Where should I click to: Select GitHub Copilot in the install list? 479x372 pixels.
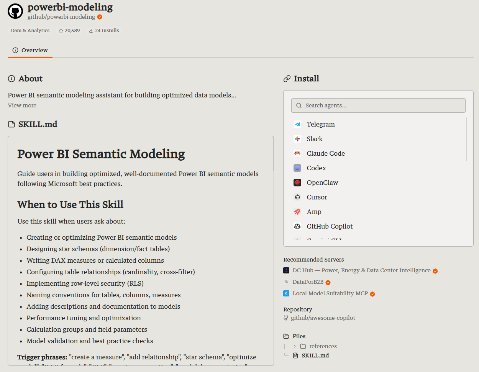379,226
